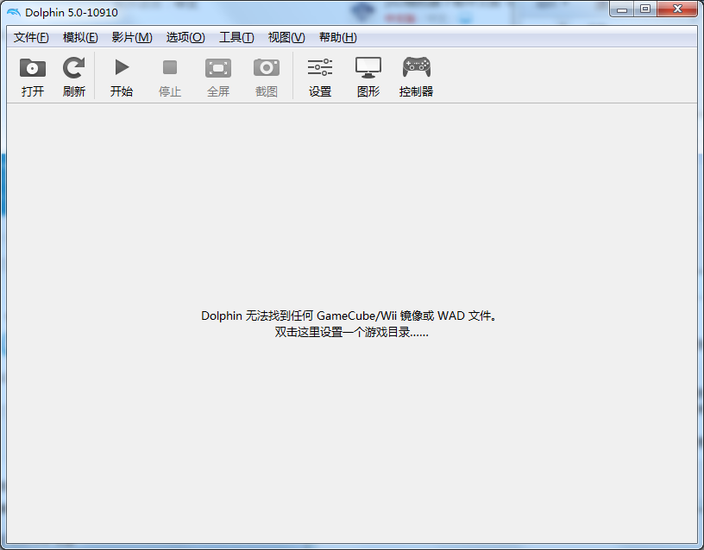Expand the 影片(M) menu
This screenshot has width=704, height=550.
coord(132,37)
